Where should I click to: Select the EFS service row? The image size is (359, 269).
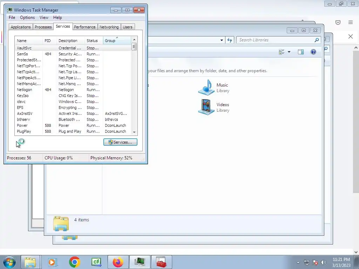[73, 108]
